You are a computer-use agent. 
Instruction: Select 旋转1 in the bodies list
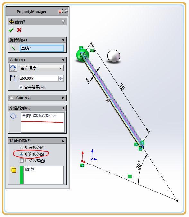(30, 169)
